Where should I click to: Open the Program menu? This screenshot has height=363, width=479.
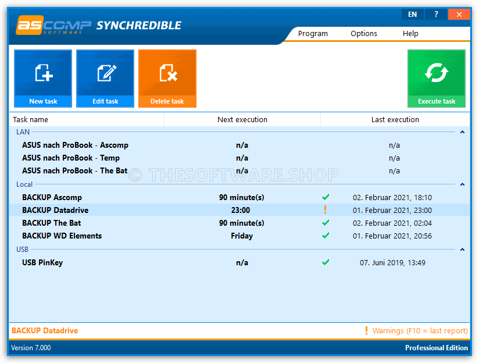313,33
